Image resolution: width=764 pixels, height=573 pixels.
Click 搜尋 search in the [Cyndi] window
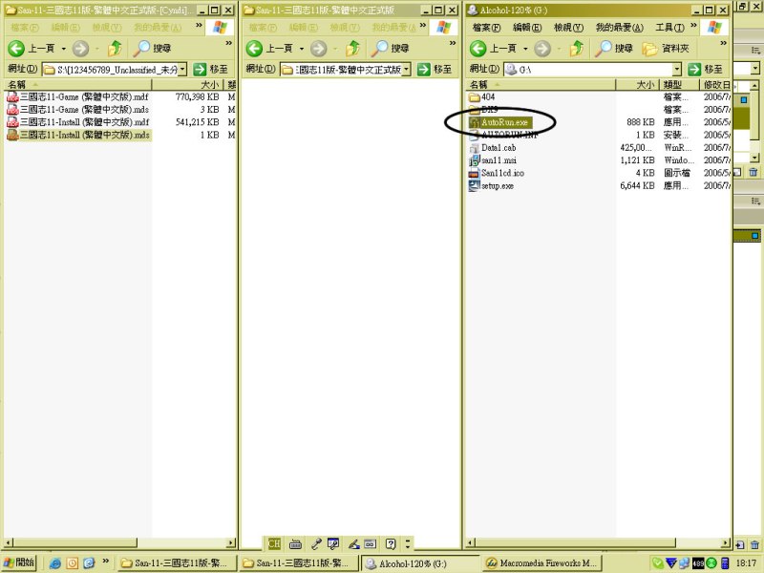[x=153, y=49]
